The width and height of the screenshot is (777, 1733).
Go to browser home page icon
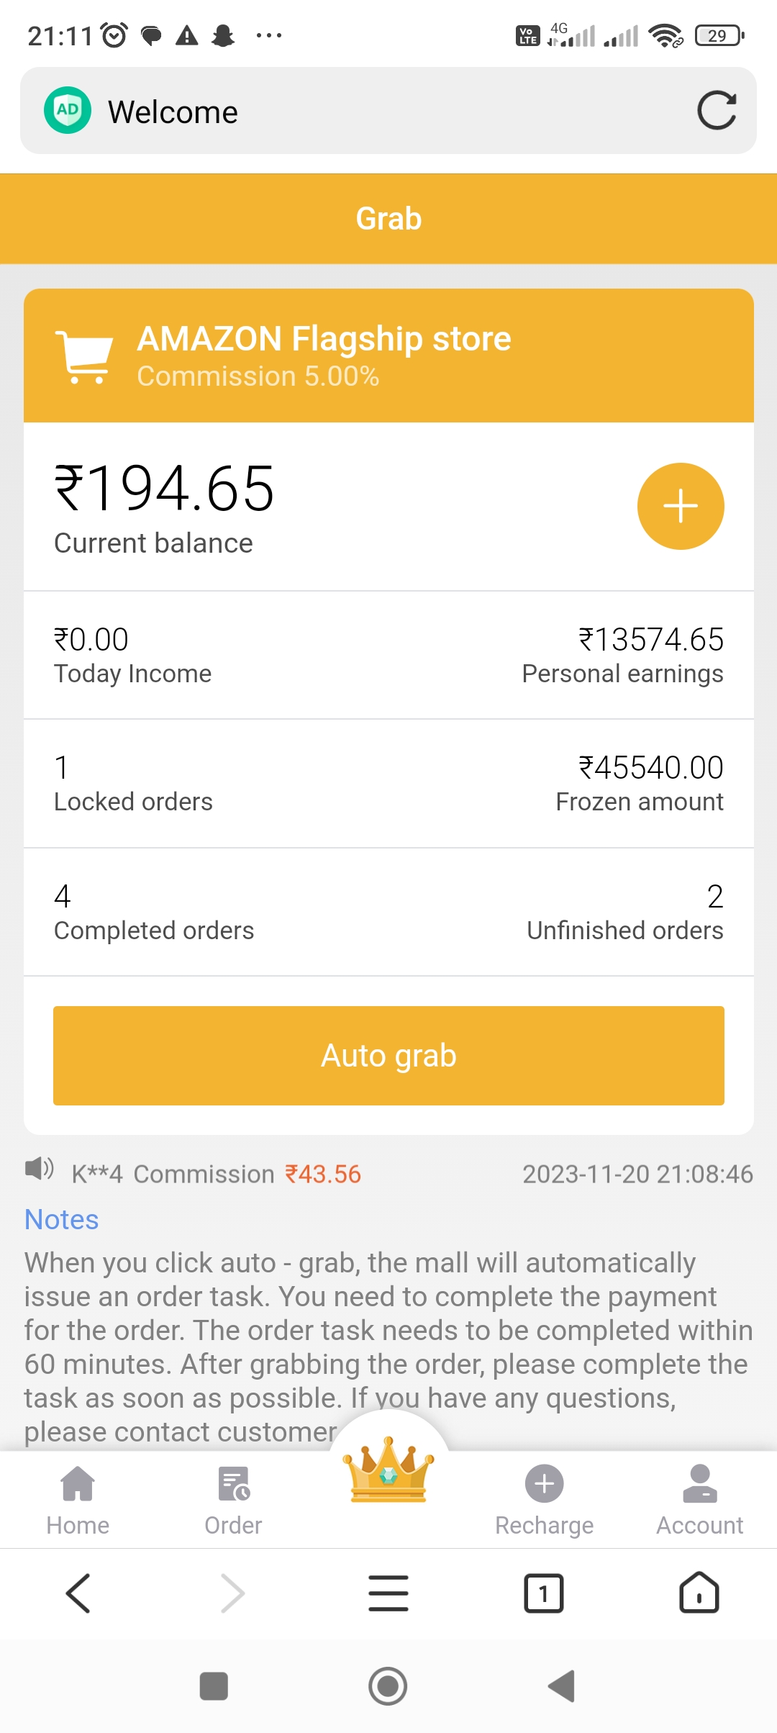(699, 1593)
